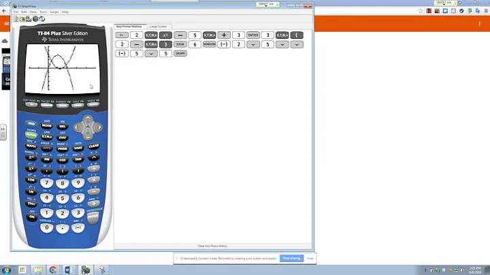This screenshot has width=490, height=275.
Task: Click the APPS key on the calculator
Action: (x=47, y=148)
